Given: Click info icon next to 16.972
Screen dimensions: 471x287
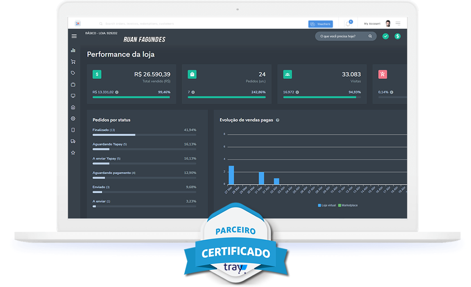Looking at the screenshot, I should point(297,92).
